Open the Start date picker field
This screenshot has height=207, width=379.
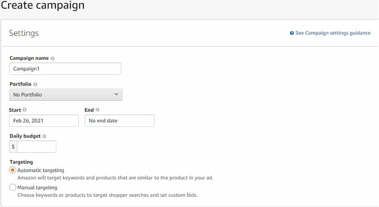click(x=44, y=120)
